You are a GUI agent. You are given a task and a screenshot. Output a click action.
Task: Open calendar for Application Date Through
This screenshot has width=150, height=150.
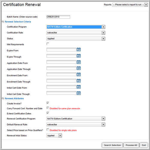pyautogui.click(x=79, y=68)
